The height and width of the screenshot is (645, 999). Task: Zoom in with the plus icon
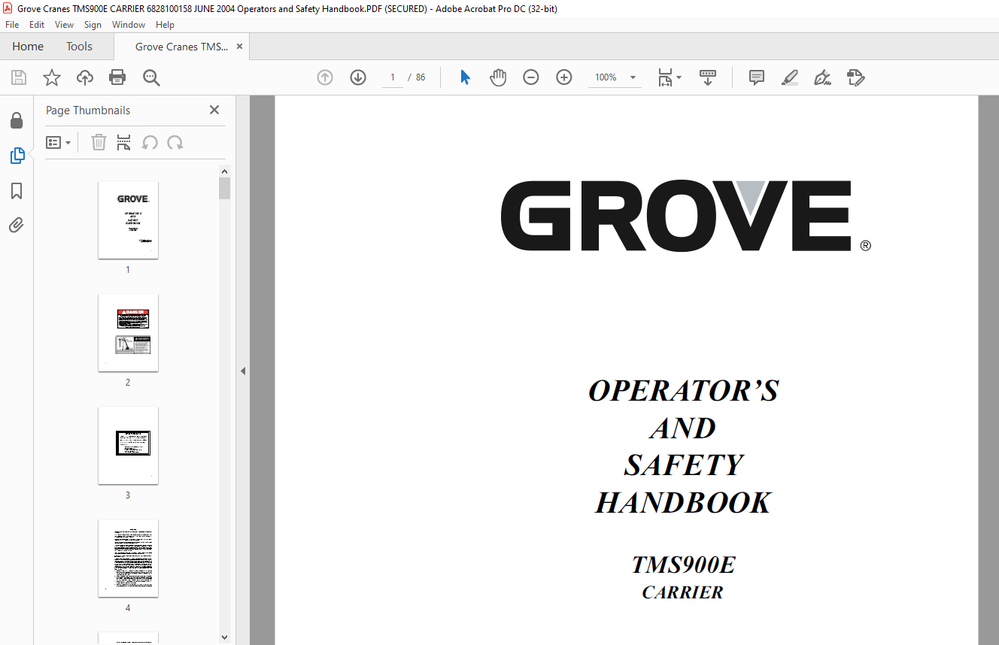tap(564, 77)
